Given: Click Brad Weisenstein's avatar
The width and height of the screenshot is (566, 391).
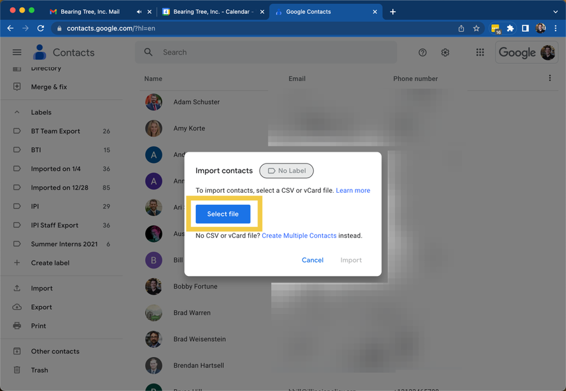Looking at the screenshot, I should coord(153,339).
